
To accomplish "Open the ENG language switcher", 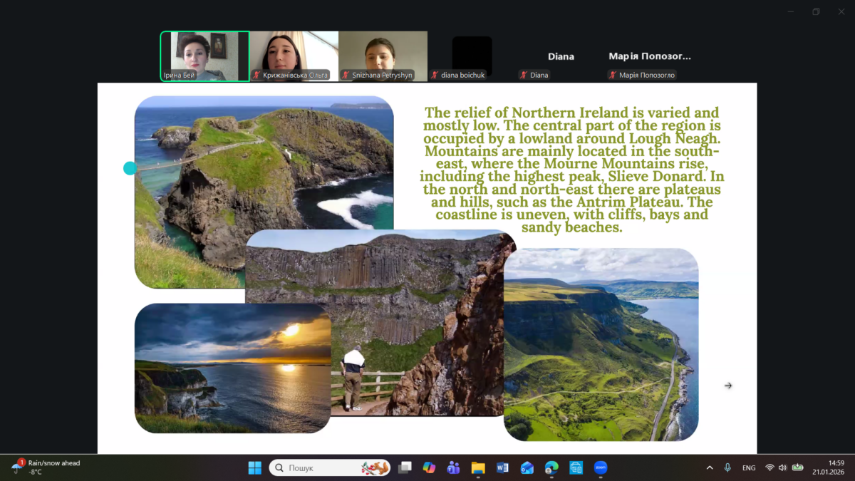I will pos(749,468).
